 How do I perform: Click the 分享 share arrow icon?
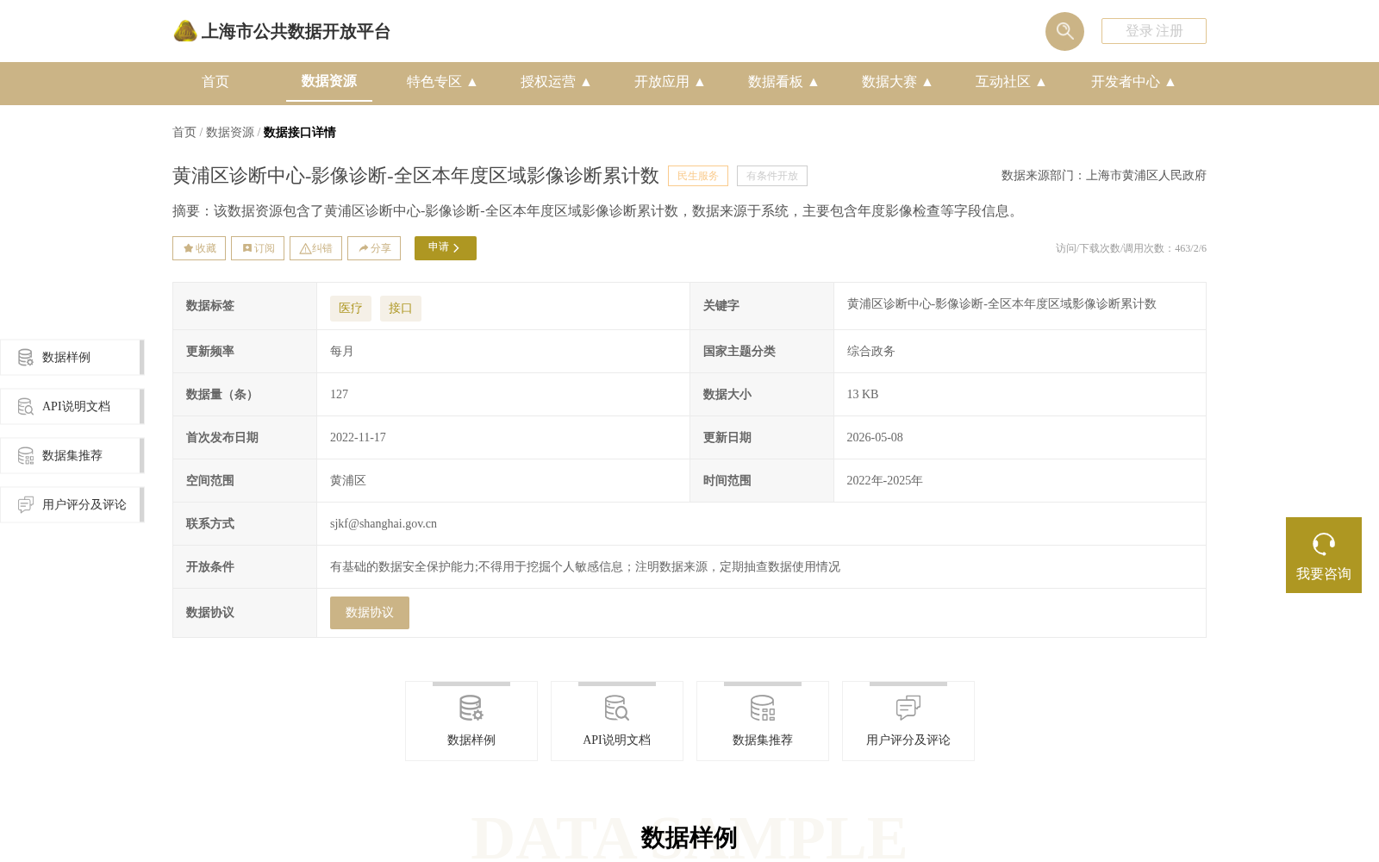(364, 248)
